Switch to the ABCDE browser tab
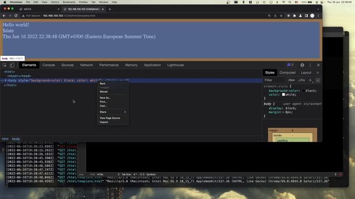355x199 pixels. [x=39, y=9]
